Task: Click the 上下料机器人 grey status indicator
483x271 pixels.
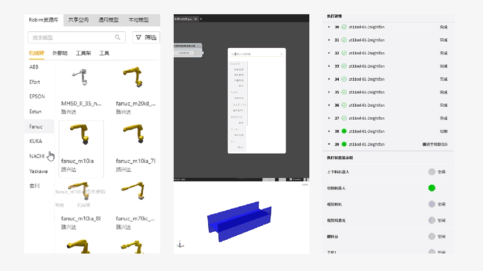Action: click(x=432, y=172)
